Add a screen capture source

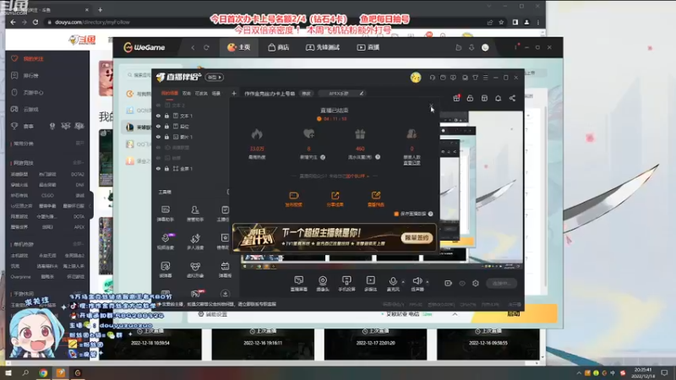tap(299, 284)
